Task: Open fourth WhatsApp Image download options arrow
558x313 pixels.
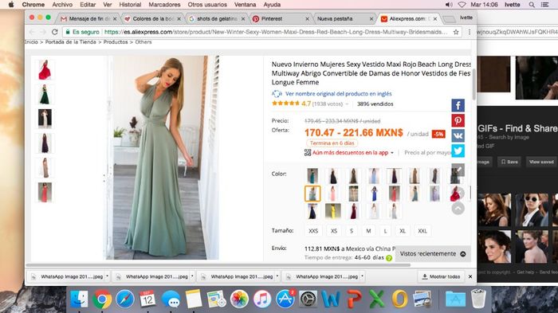Action: click(362, 276)
